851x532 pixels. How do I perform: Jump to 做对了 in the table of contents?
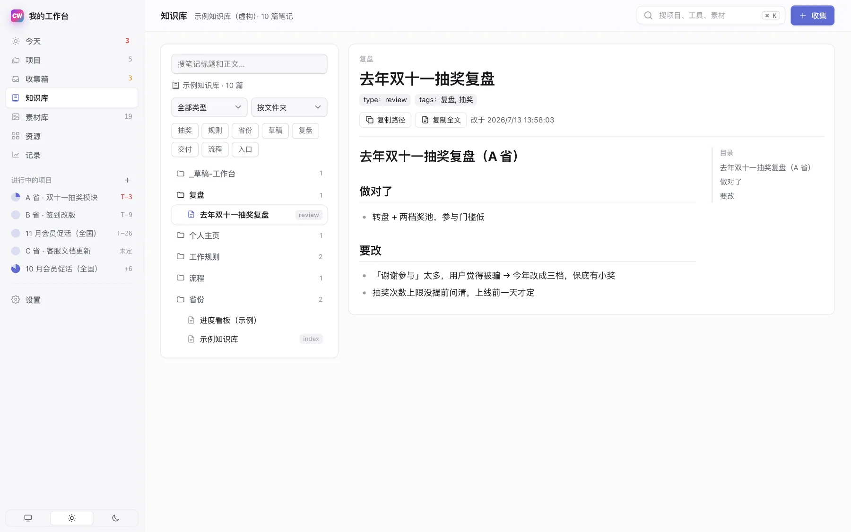[731, 182]
